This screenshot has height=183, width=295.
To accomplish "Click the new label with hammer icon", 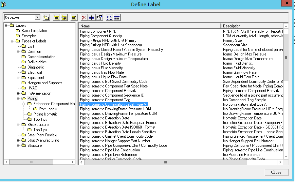I will coord(64,18).
